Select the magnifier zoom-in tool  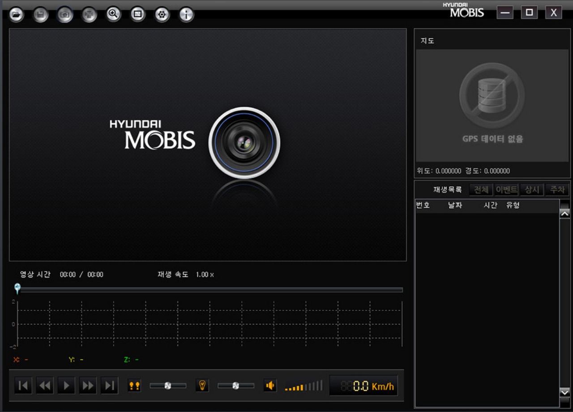(114, 14)
